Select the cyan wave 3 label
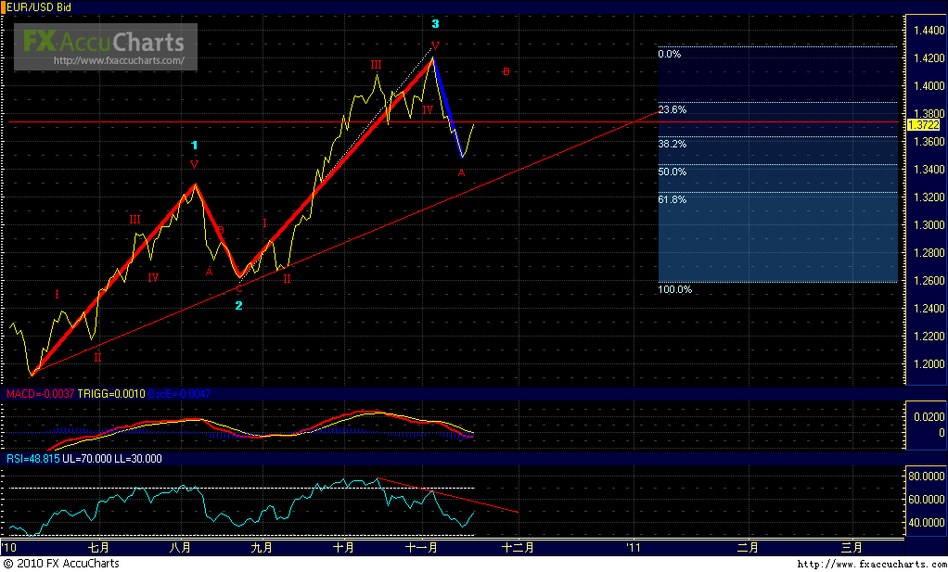 435,24
